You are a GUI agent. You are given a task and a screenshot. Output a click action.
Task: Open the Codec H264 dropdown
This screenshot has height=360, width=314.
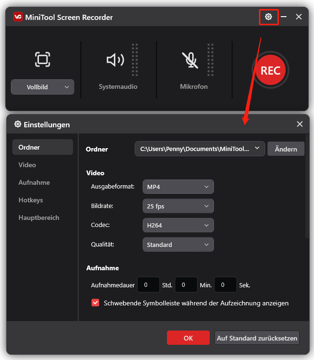[178, 226]
